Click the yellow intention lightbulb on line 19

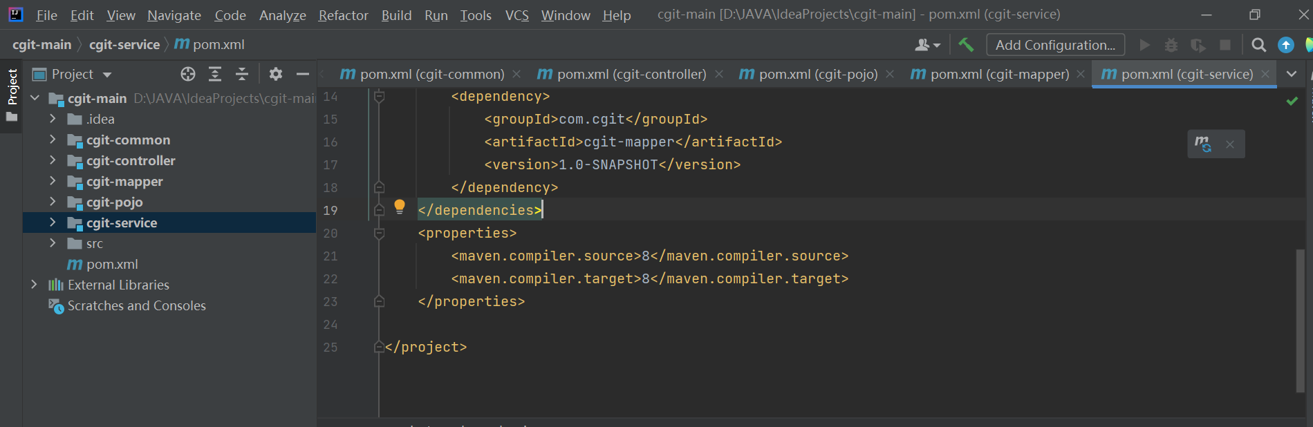click(400, 206)
